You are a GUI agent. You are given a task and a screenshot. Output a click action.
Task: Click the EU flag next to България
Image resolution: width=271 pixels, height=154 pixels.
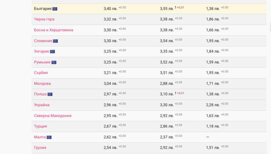click(x=55, y=8)
